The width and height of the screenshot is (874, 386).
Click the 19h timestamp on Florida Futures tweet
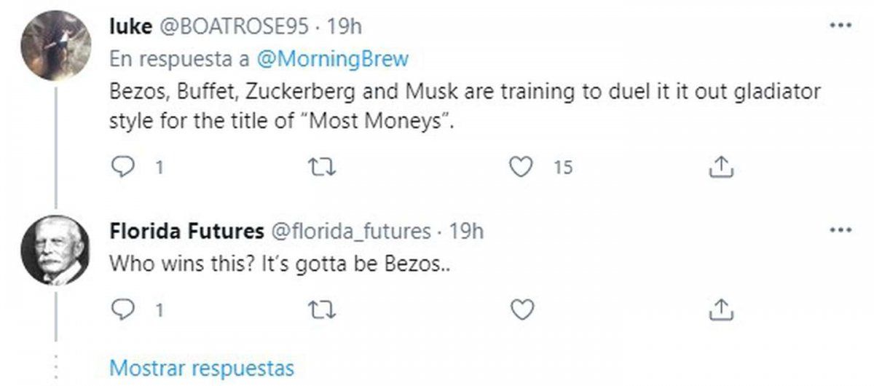[467, 232]
